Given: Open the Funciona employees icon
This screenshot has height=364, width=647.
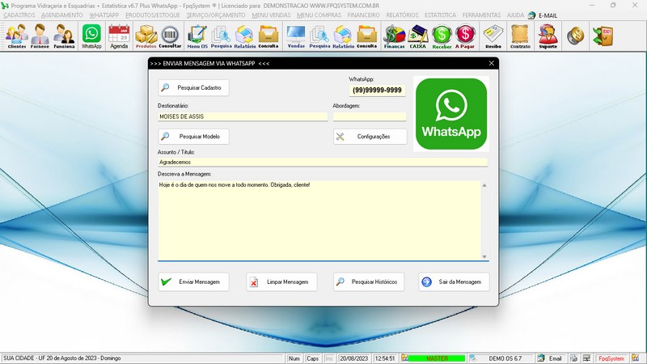Looking at the screenshot, I should tap(65, 36).
